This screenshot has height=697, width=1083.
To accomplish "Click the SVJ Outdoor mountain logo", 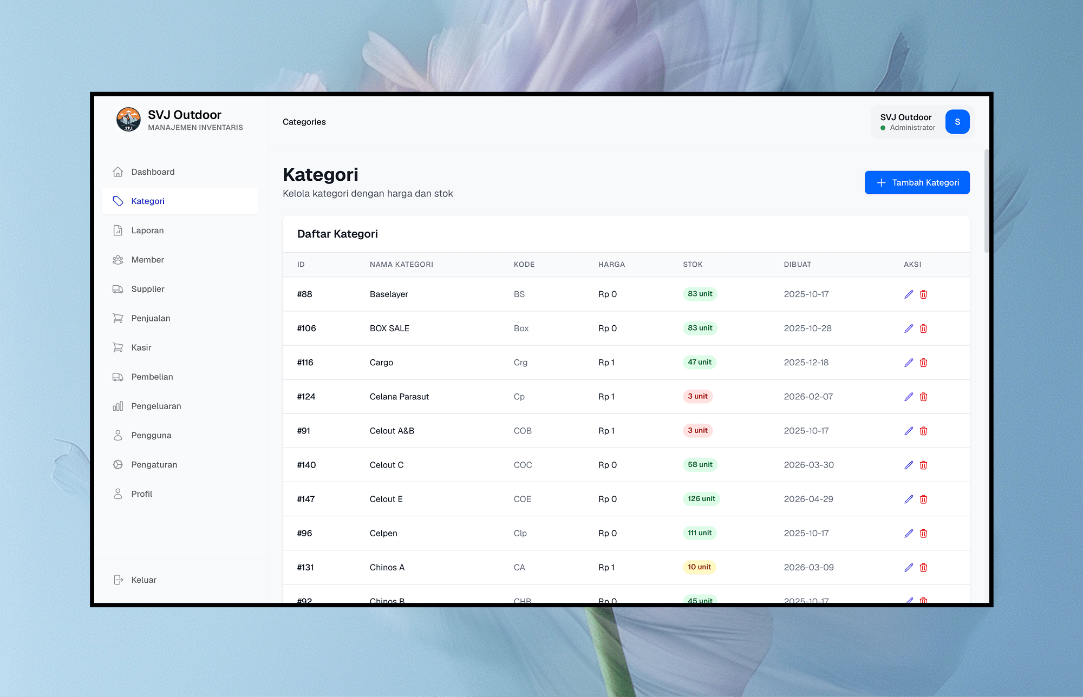I will (x=128, y=120).
